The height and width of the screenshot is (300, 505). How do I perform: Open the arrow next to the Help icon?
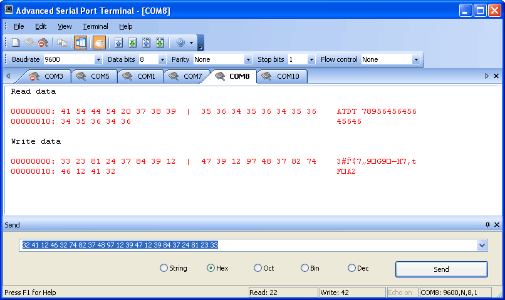tap(191, 42)
